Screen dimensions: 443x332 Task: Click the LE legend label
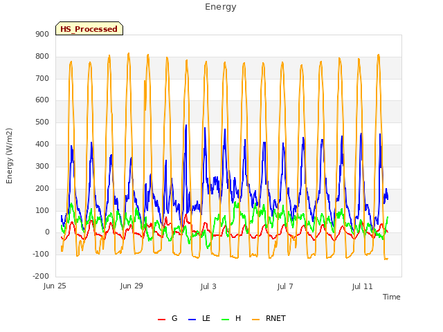coord(206,318)
